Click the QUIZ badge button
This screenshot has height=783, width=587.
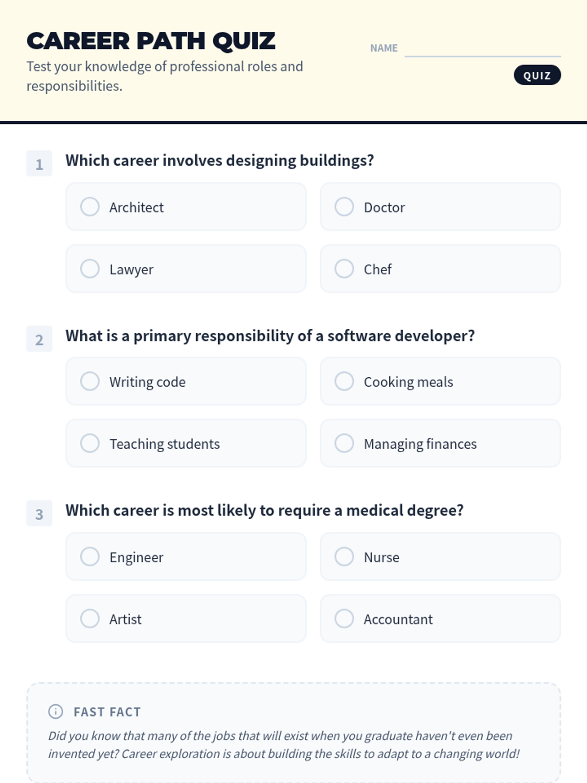click(x=537, y=75)
